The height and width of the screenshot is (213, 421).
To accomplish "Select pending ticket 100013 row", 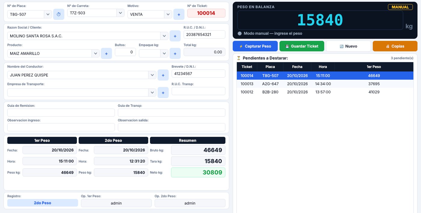I will click(327, 84).
